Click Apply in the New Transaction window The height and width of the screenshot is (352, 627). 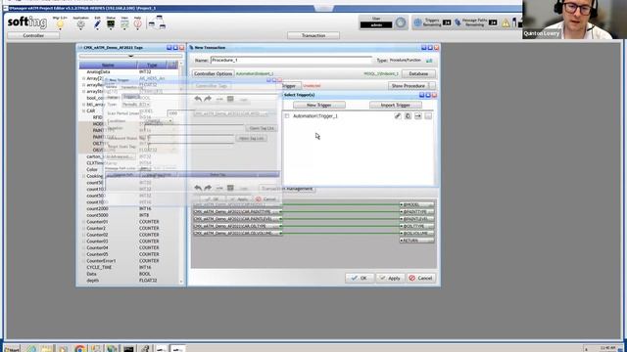(390, 278)
